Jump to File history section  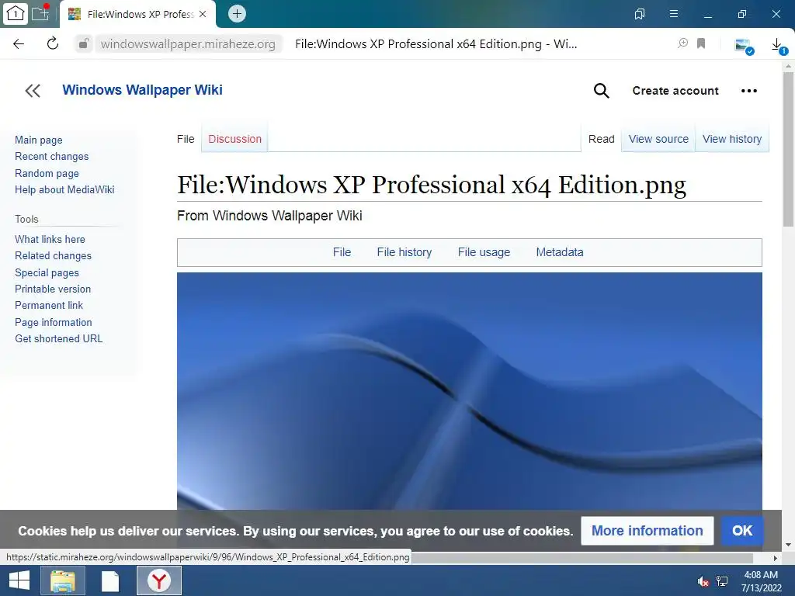(404, 252)
